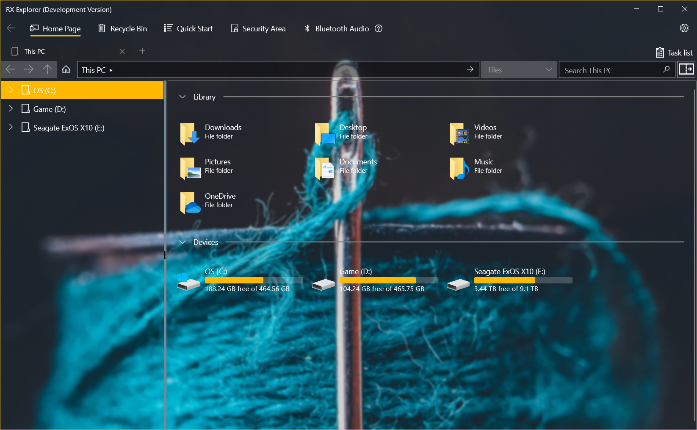This screenshot has height=430, width=697.
Task: Open the Task list panel
Action: [x=674, y=53]
